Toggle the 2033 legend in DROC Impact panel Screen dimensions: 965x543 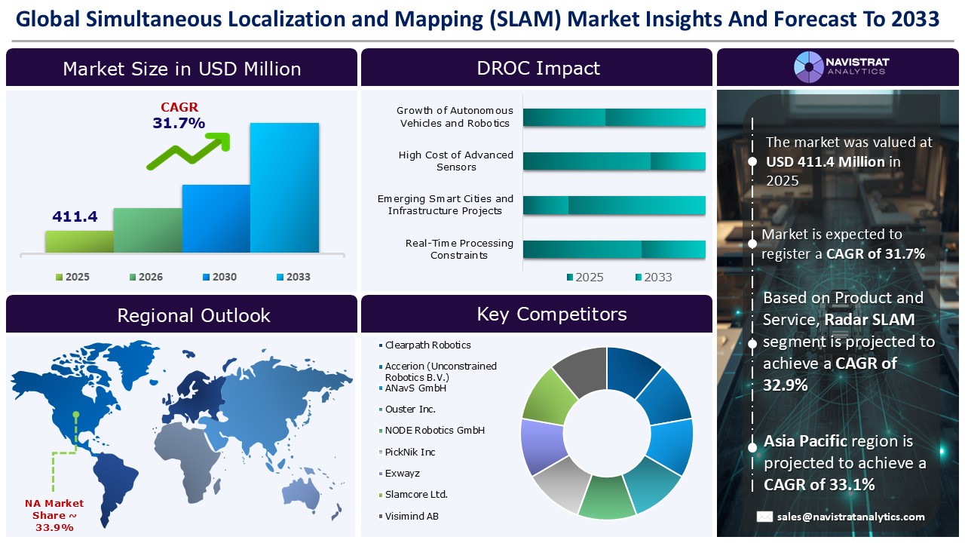tap(653, 278)
